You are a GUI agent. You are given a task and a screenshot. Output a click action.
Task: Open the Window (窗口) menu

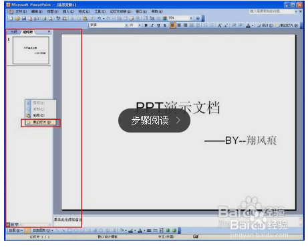141,11
